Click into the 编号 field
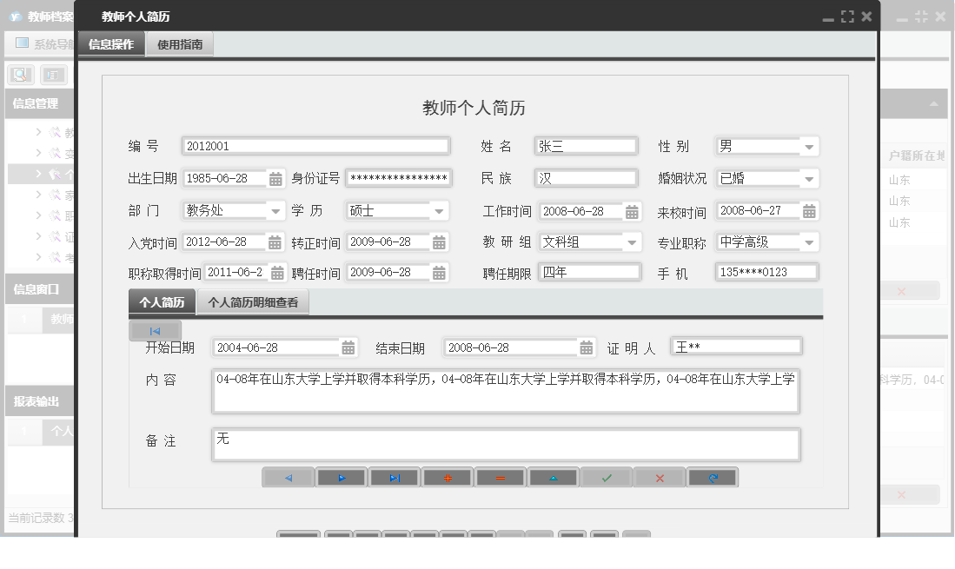This screenshot has width=955, height=569. click(315, 146)
